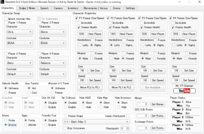Open the Mercenaries | Versus tab
The width and height of the screenshot is (204, 134).
[x=95, y=8]
